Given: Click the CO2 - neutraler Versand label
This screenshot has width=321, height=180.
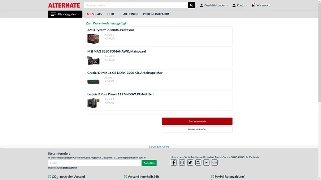Looking at the screenshot, I should pos(68,177).
